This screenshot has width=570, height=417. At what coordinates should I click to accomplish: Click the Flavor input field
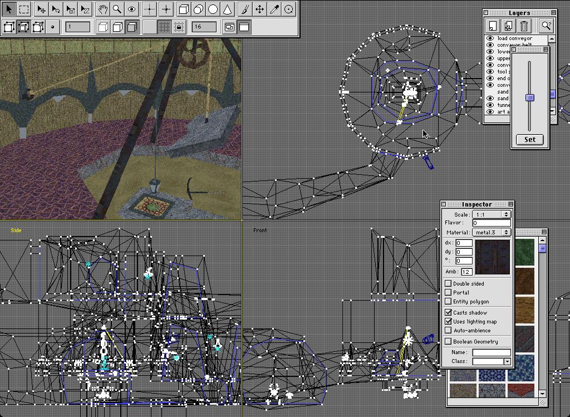point(491,223)
